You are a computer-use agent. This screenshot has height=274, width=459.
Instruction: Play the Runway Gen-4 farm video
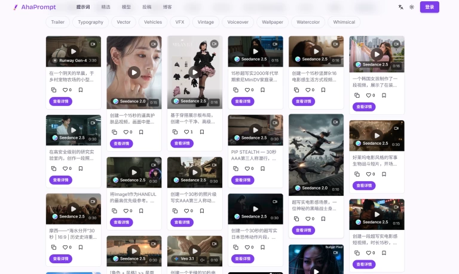[x=73, y=51]
